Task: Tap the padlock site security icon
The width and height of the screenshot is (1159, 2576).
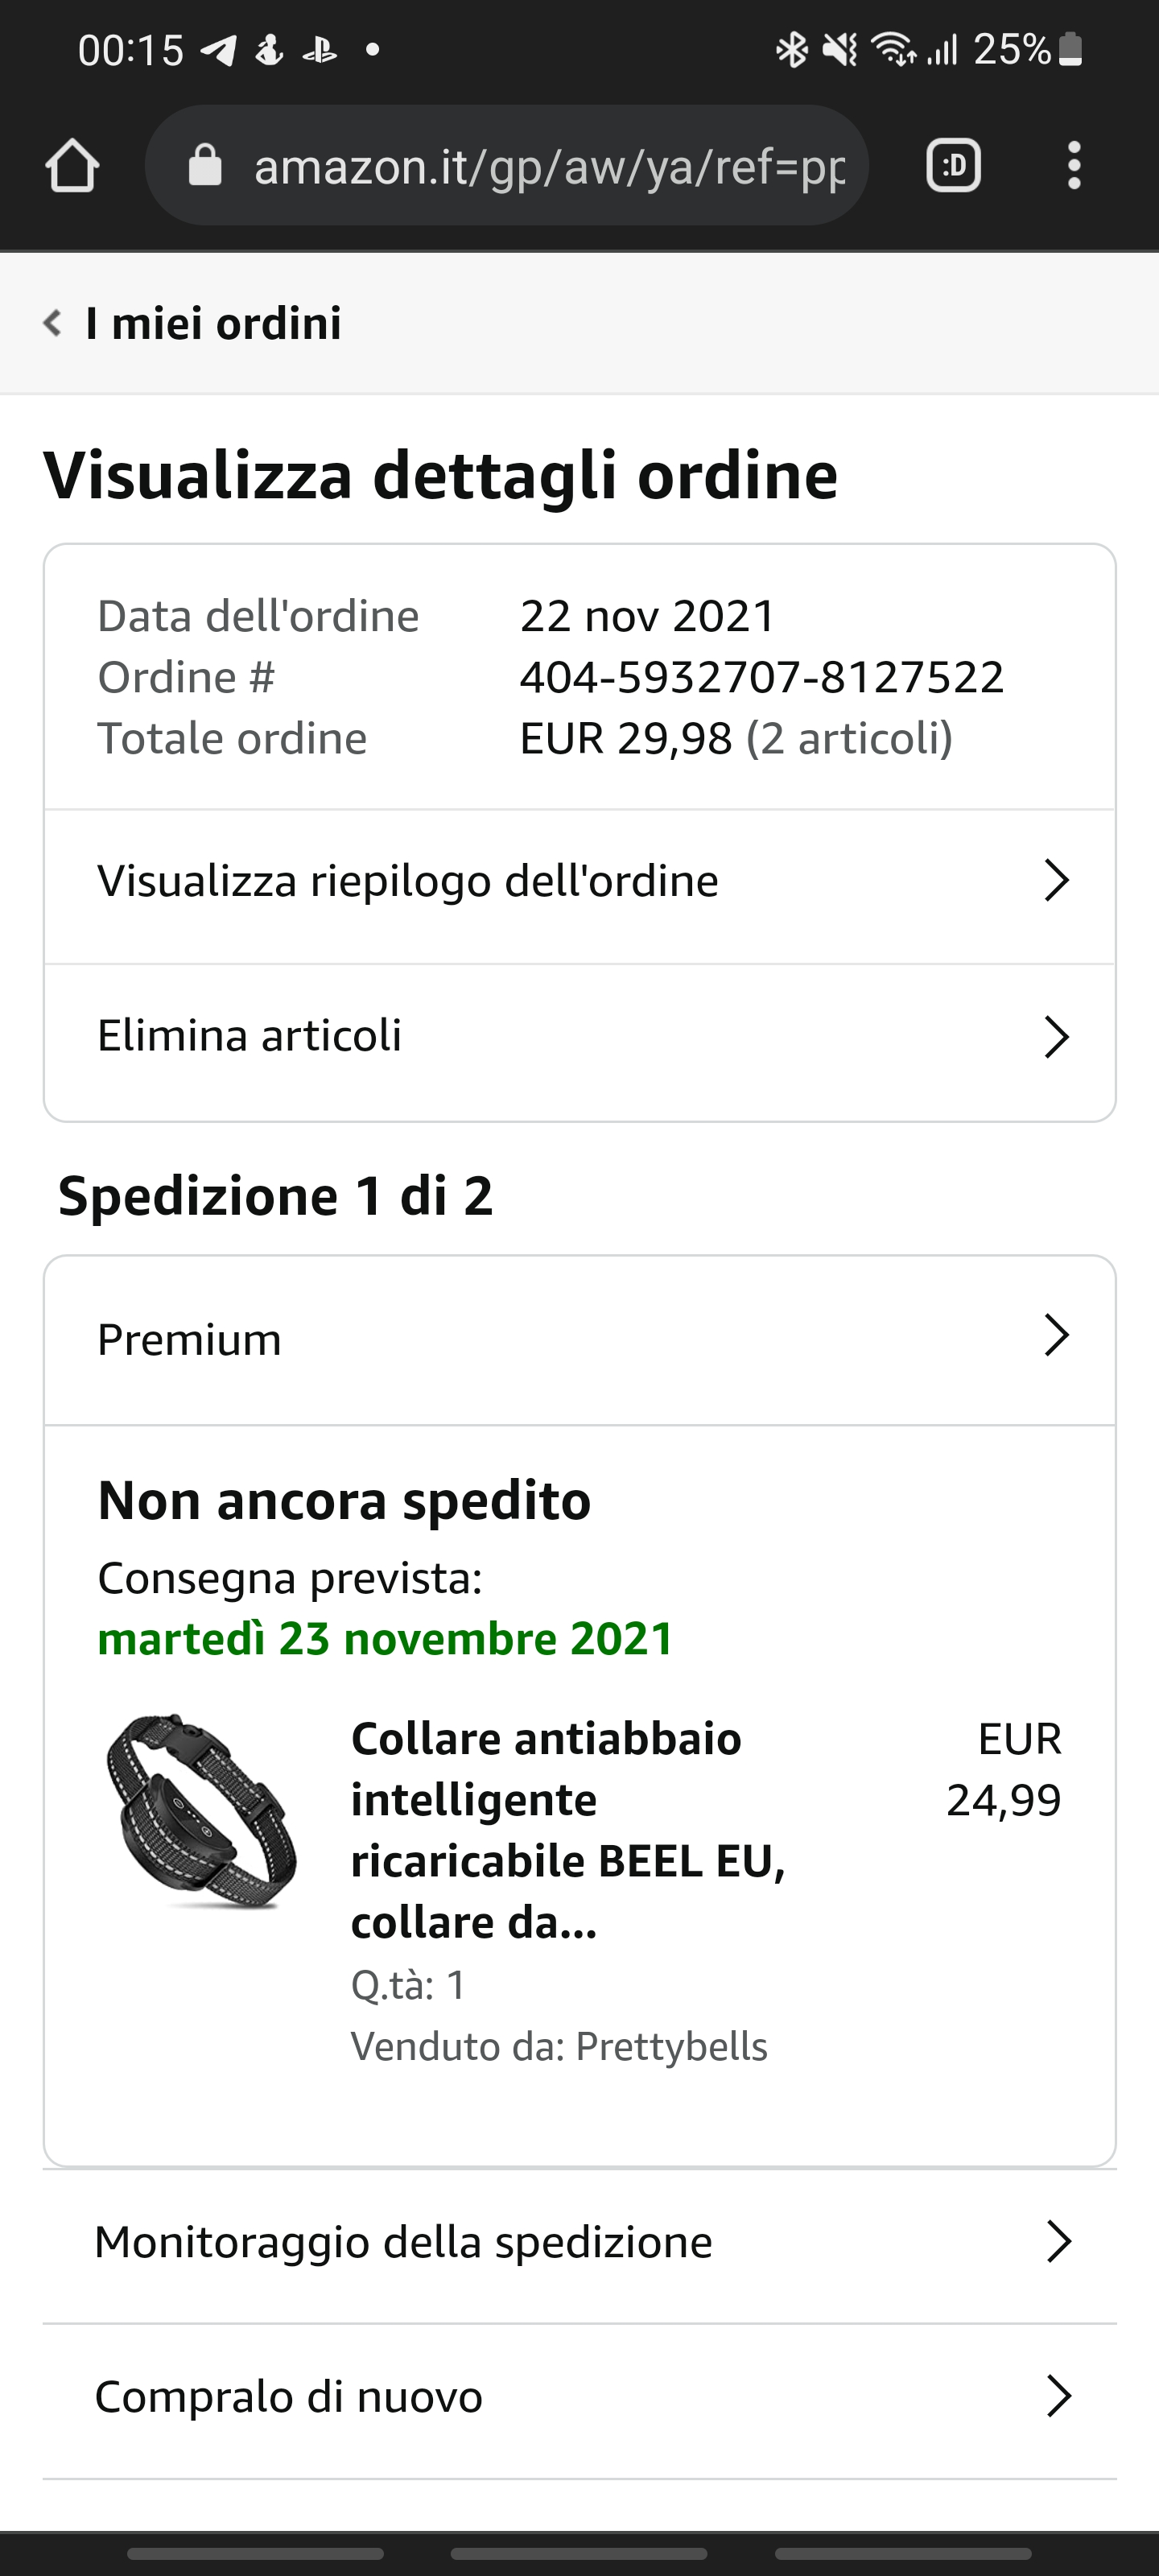Action: (x=205, y=166)
